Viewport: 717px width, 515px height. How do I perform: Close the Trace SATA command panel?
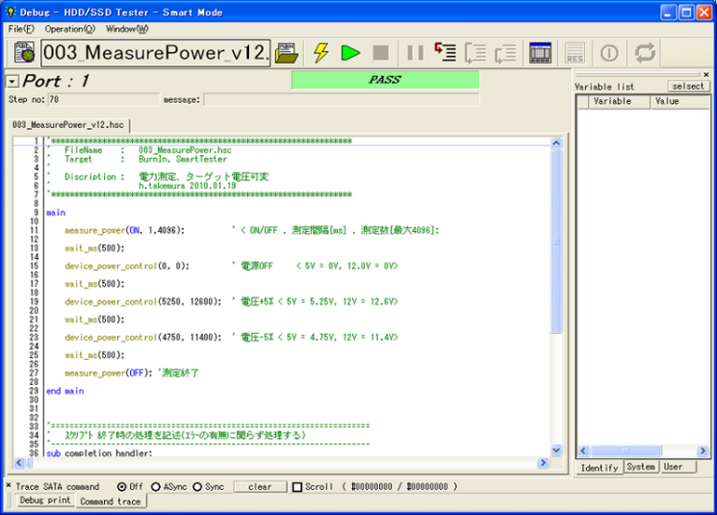[9, 485]
